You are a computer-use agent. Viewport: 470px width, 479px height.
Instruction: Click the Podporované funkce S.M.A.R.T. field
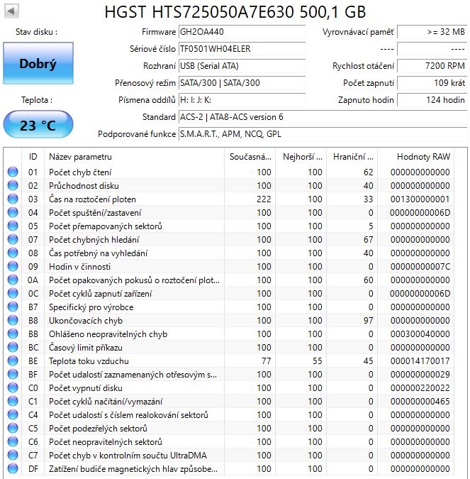tap(323, 134)
